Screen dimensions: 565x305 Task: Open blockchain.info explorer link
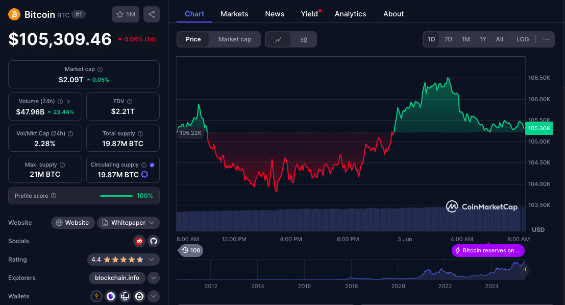117,278
